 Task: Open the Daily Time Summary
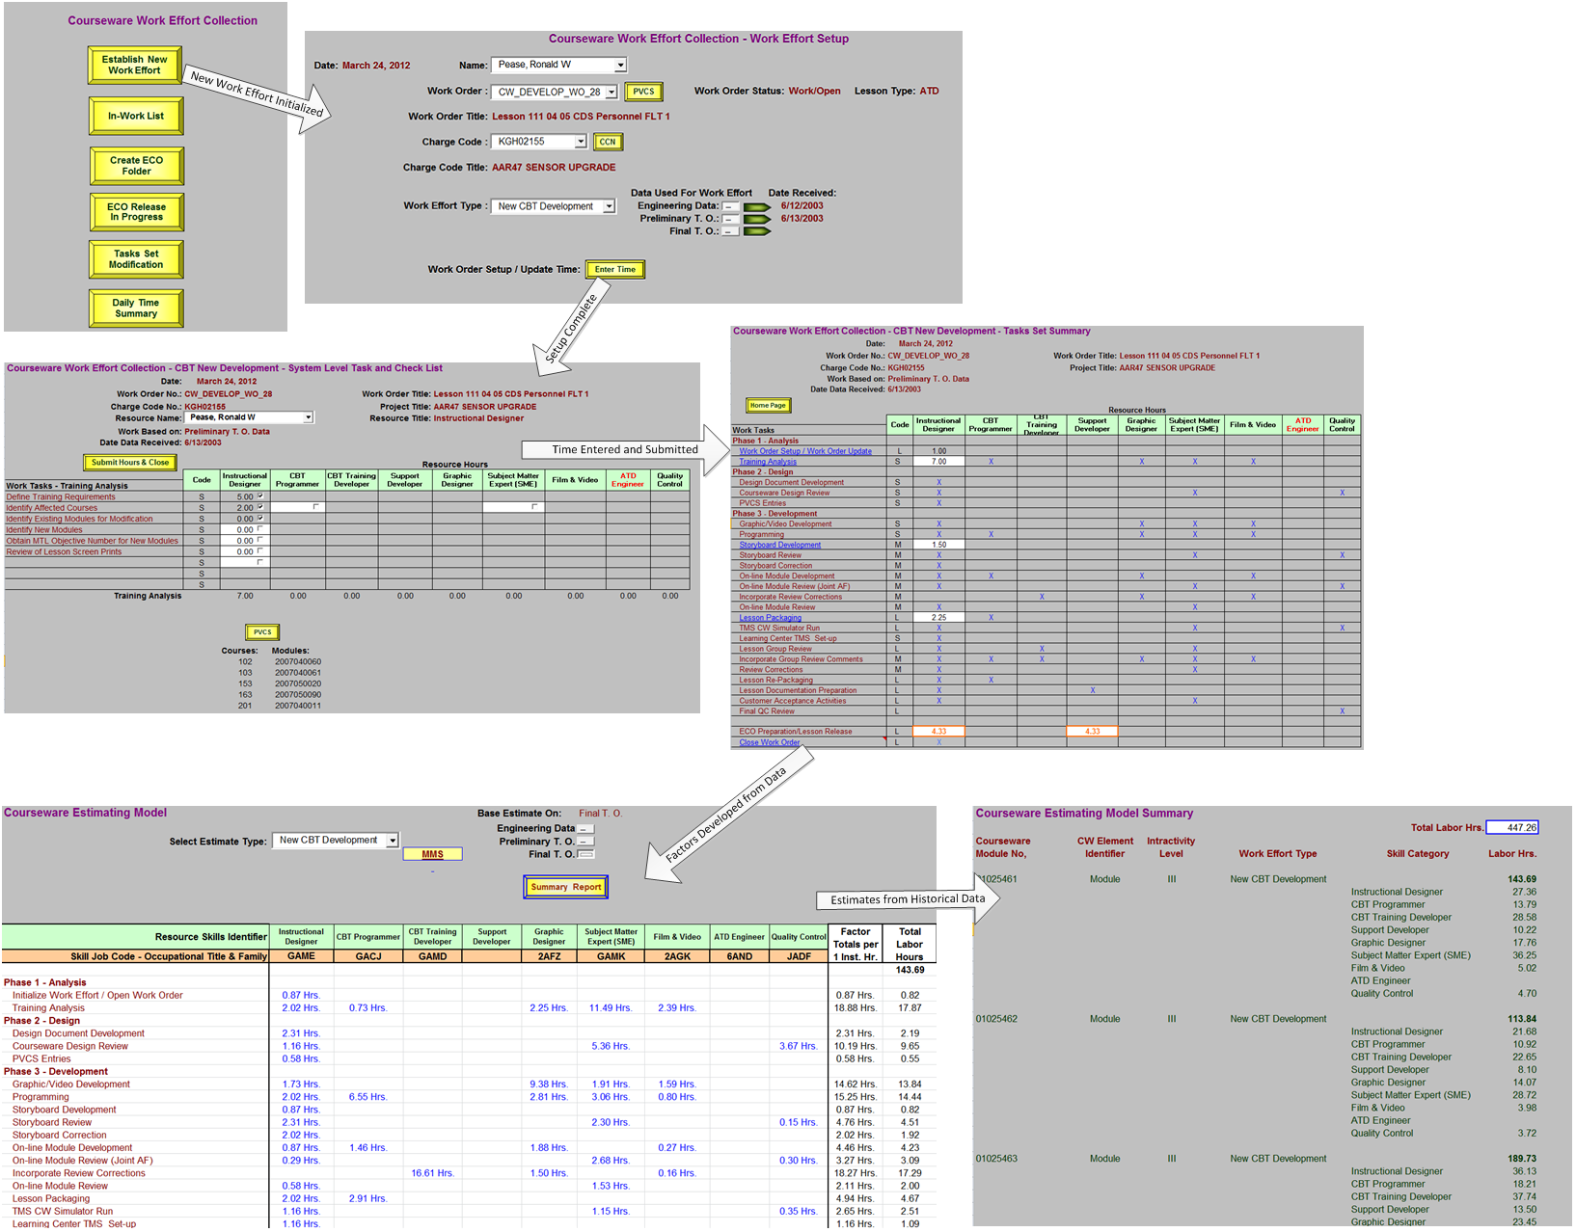[x=136, y=308]
